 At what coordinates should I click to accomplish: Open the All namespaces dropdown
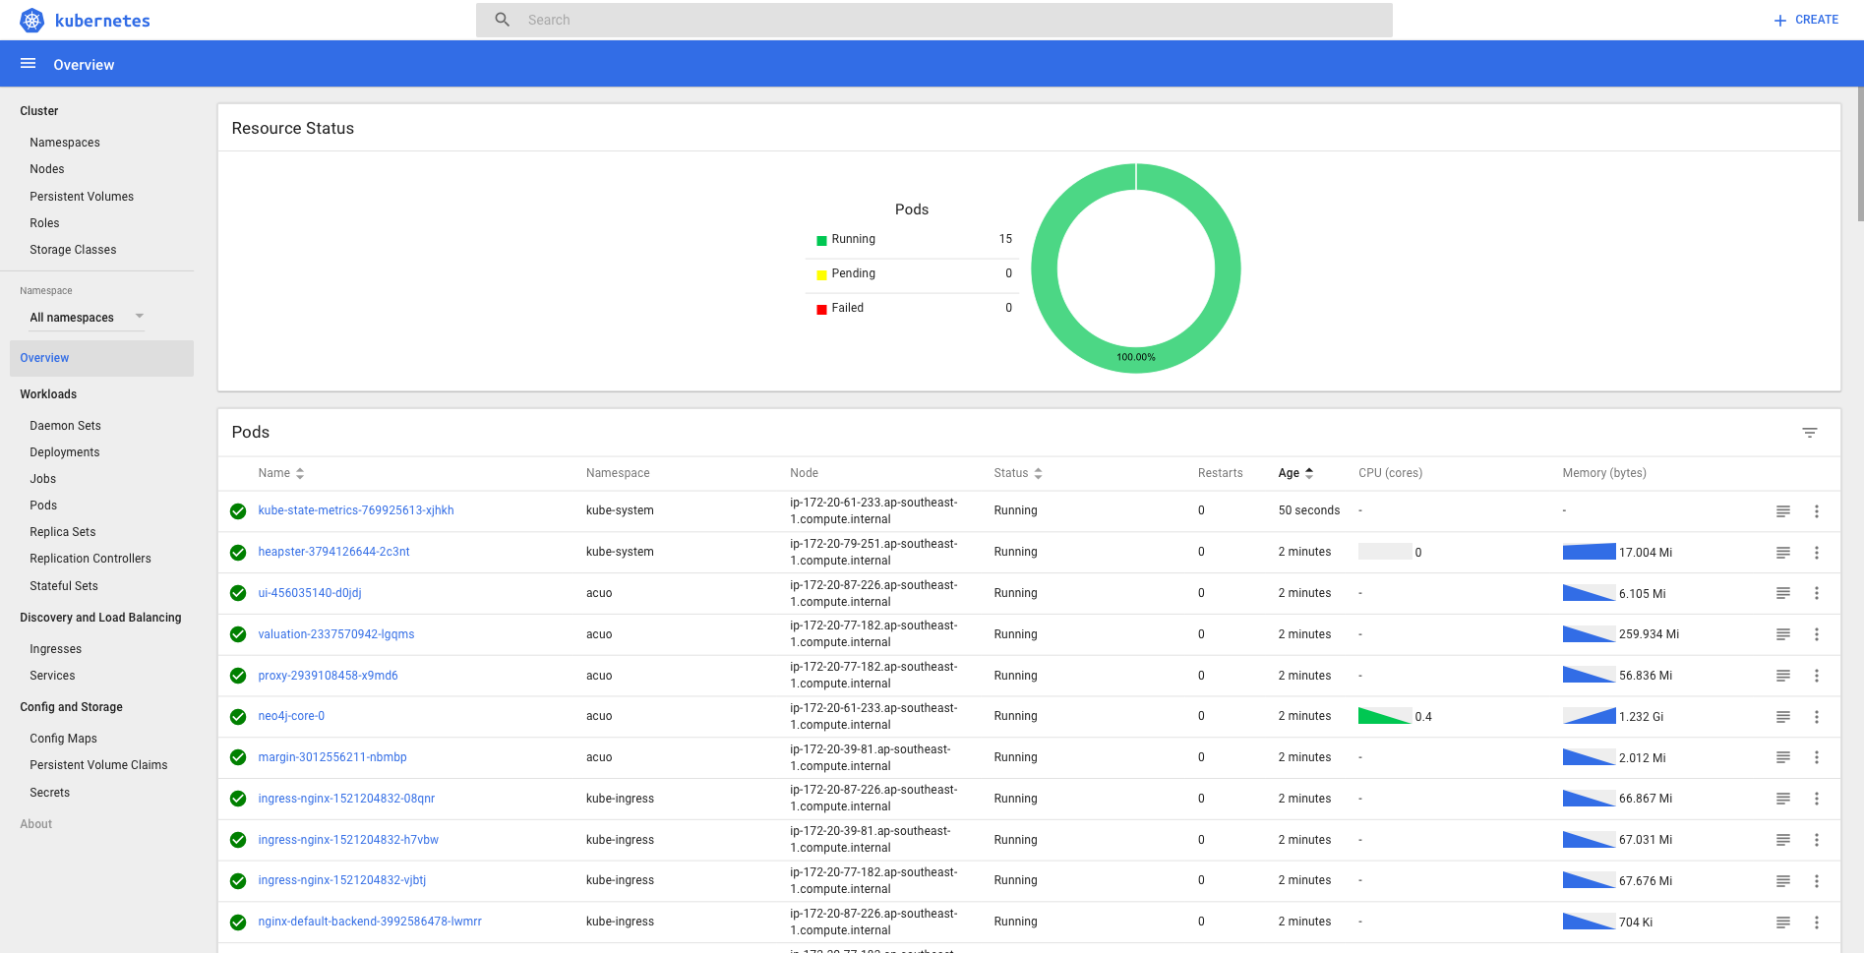(87, 317)
